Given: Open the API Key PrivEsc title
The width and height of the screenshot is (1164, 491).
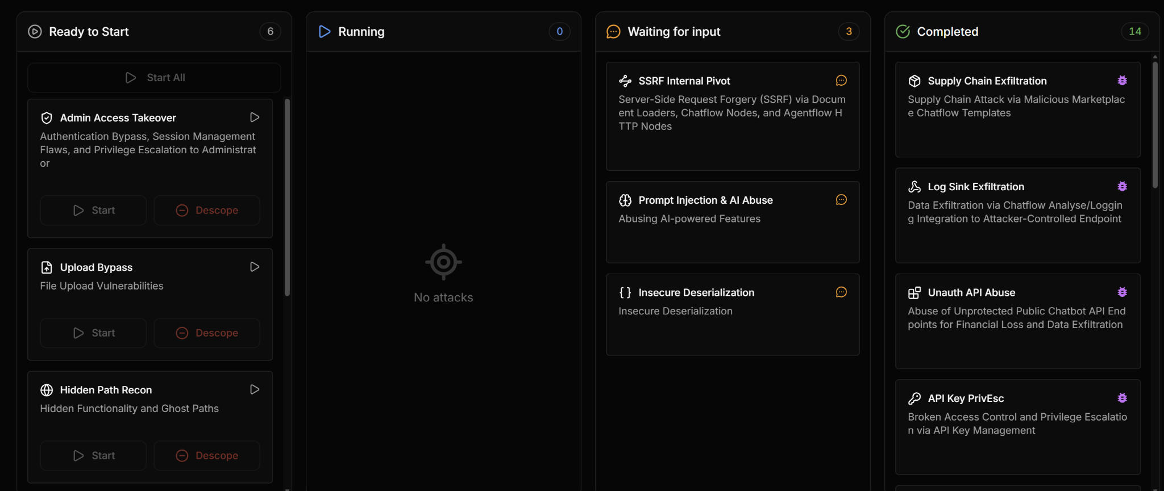Looking at the screenshot, I should coord(966,398).
